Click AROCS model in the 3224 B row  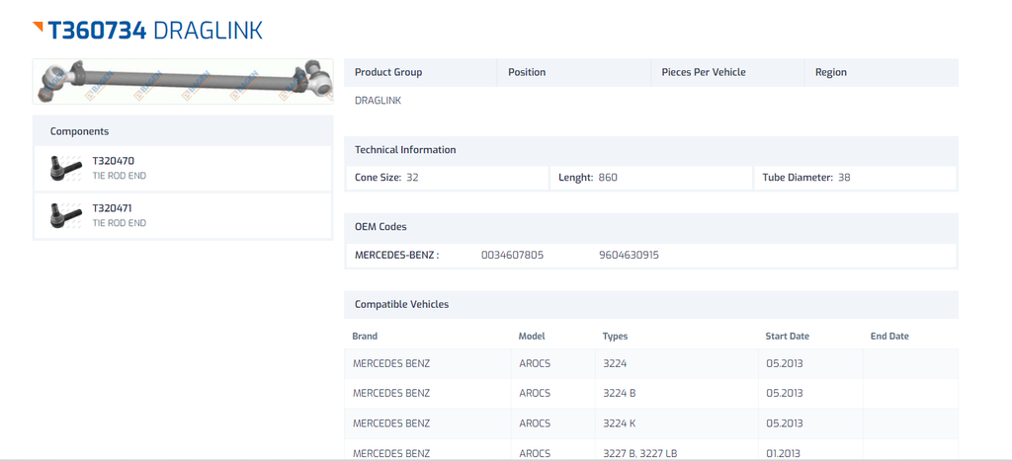point(535,393)
